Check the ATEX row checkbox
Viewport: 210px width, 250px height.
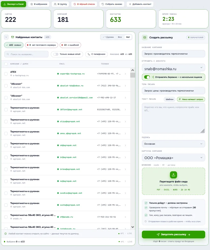coord(6,74)
